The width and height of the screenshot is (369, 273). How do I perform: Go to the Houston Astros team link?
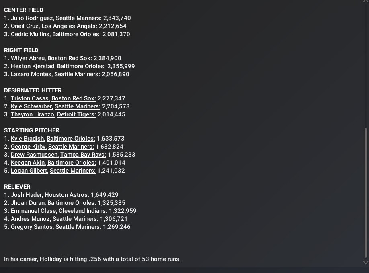click(67, 195)
